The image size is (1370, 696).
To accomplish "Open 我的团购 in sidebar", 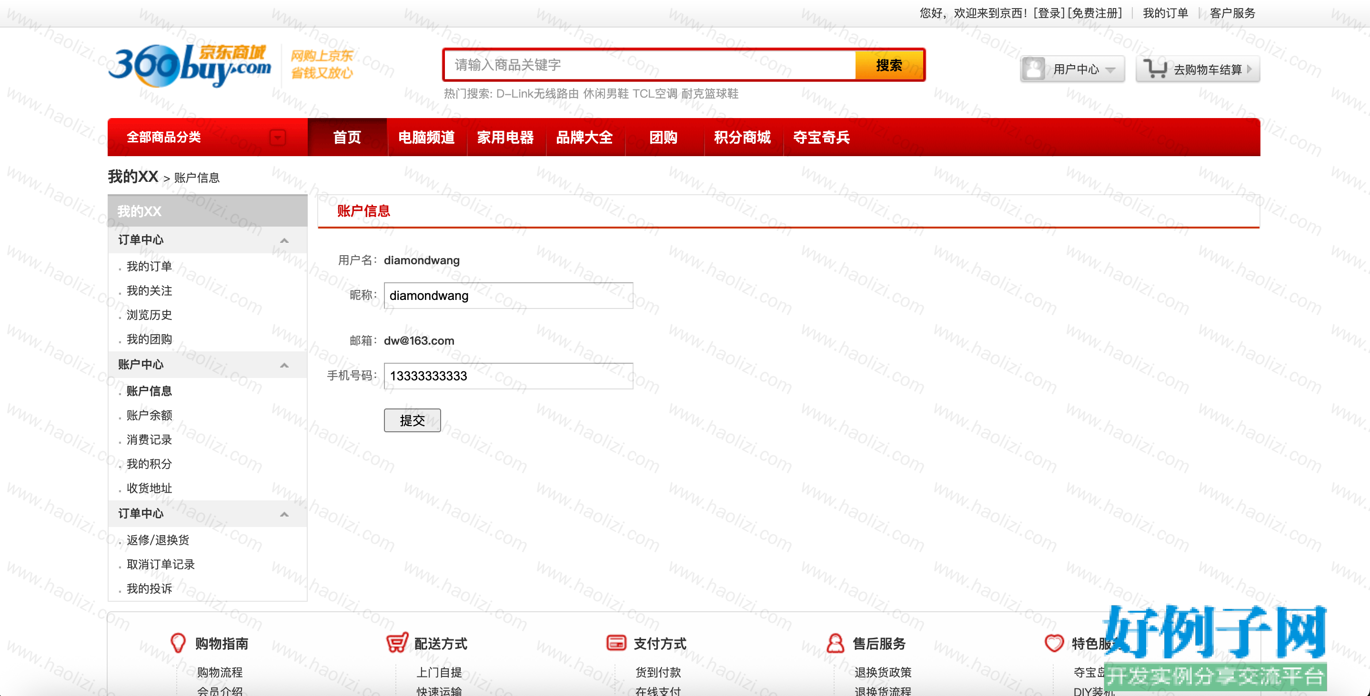I will point(149,339).
